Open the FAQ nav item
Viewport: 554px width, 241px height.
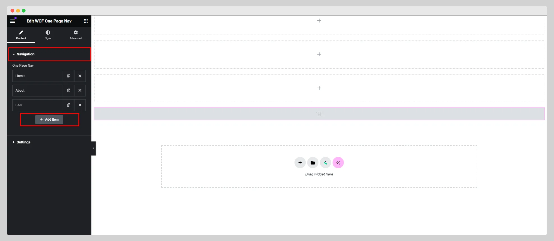point(38,105)
